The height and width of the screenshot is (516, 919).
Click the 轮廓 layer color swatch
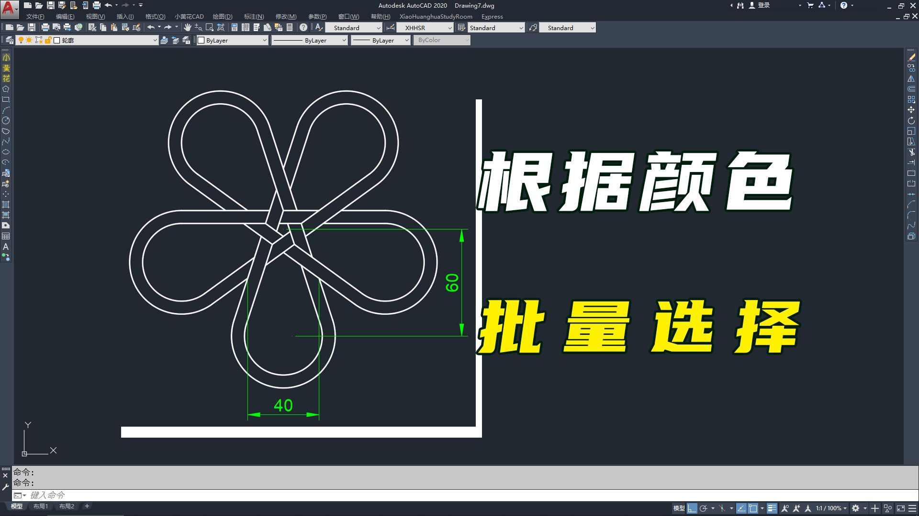(57, 40)
